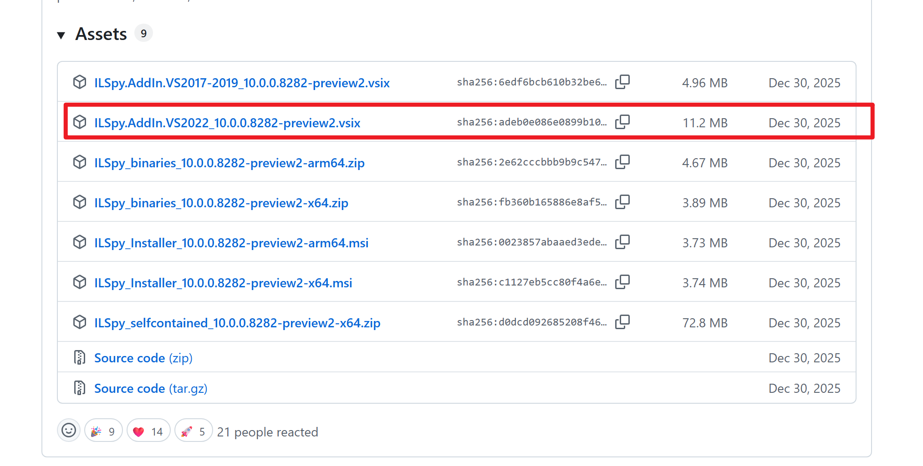Viewport: 923px width, 466px height.
Task: Click the date on the Source code (tar.gz) row
Action: (x=805, y=389)
